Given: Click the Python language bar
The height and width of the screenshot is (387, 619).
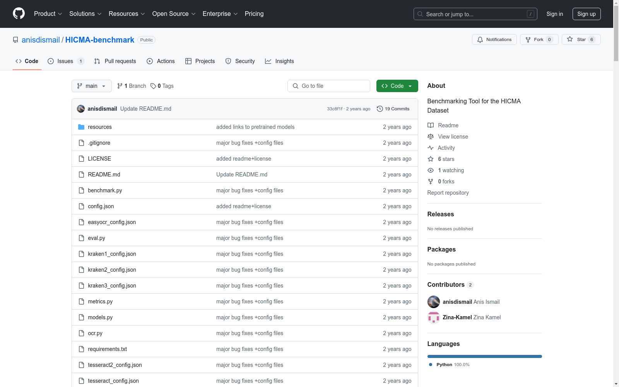Looking at the screenshot, I should coord(485,356).
